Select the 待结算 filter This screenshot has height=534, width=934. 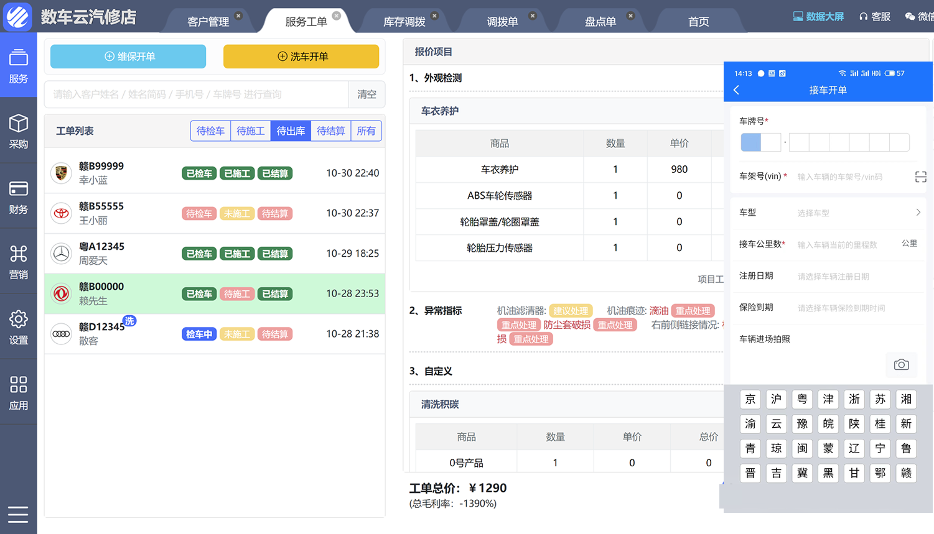(x=330, y=131)
